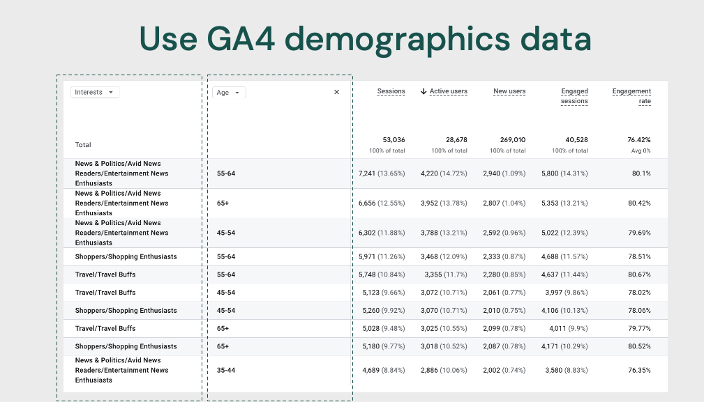The width and height of the screenshot is (704, 402).
Task: Select engaged sessions cell 4,637 (11.44%)
Action: [564, 275]
